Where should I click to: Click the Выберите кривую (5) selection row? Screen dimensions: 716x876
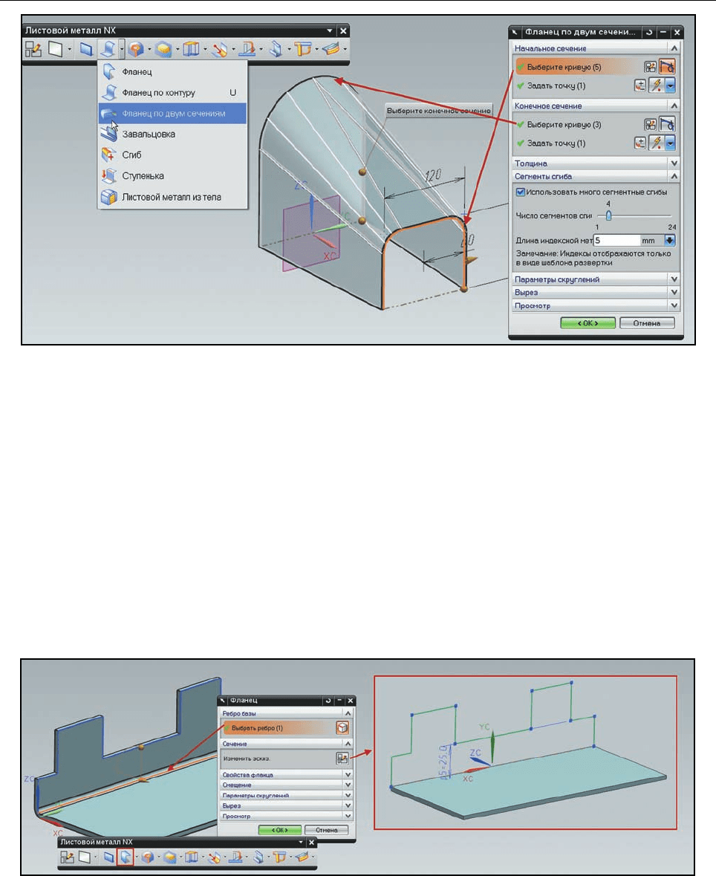pyautogui.click(x=578, y=67)
